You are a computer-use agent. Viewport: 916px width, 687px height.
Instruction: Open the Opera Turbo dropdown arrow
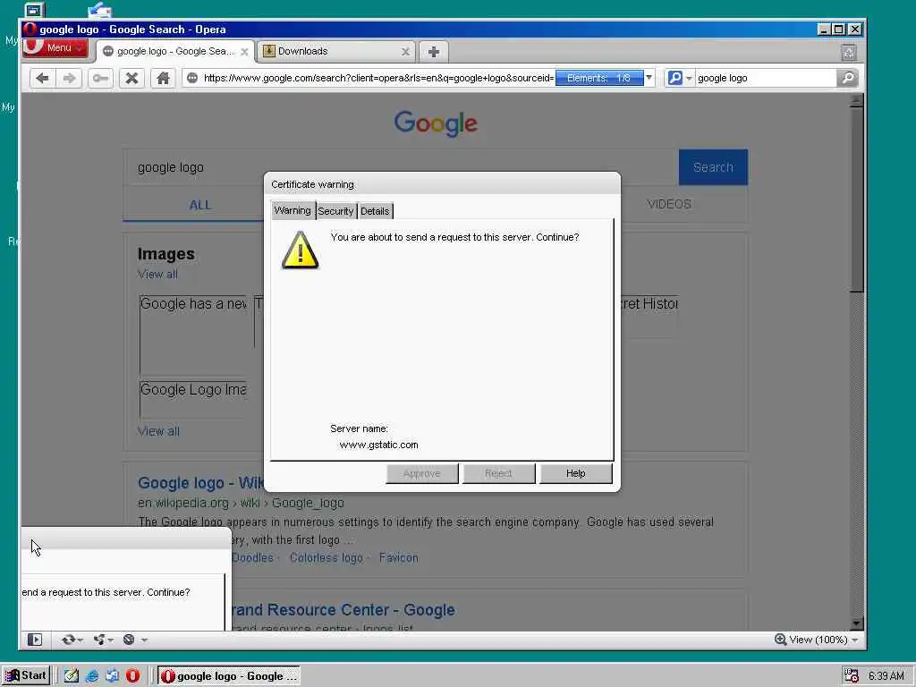(x=144, y=640)
